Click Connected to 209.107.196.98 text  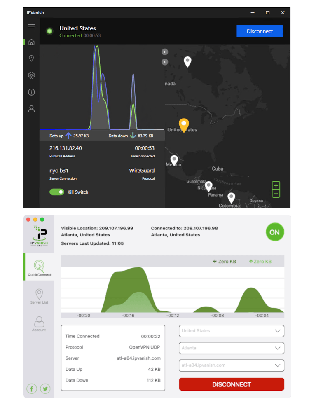point(185,228)
